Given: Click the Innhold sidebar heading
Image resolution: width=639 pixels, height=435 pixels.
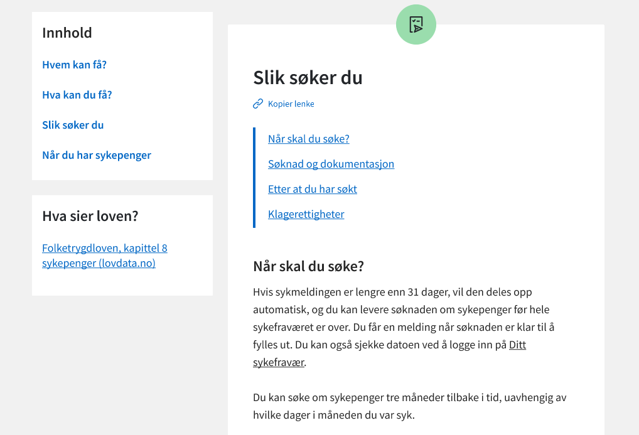Looking at the screenshot, I should [67, 33].
